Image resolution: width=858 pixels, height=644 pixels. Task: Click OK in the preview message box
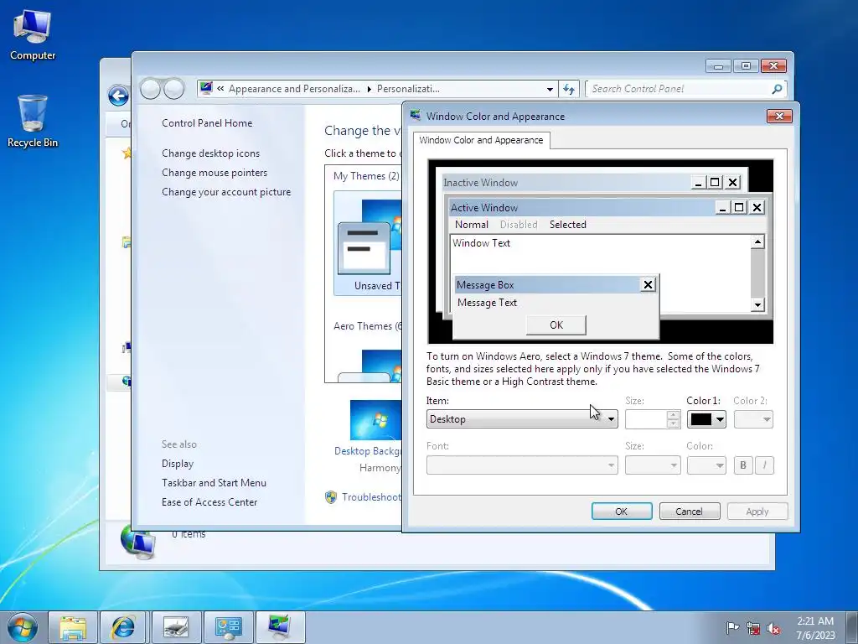pos(556,325)
